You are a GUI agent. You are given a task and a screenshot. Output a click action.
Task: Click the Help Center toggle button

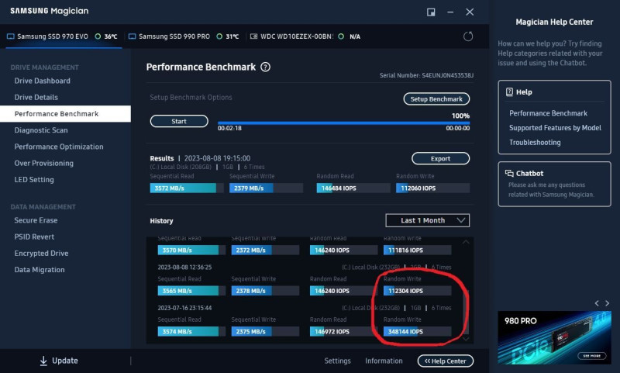coord(445,361)
